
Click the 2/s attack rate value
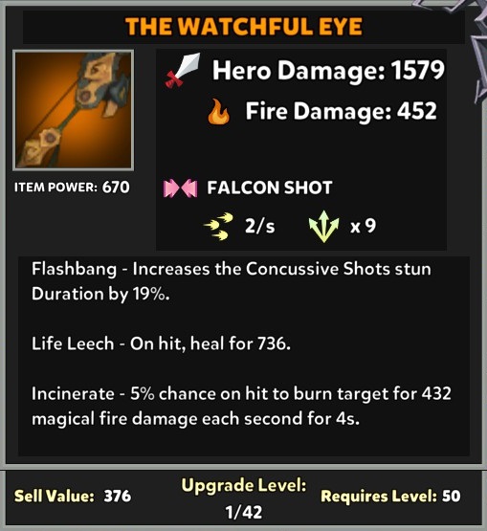[259, 226]
